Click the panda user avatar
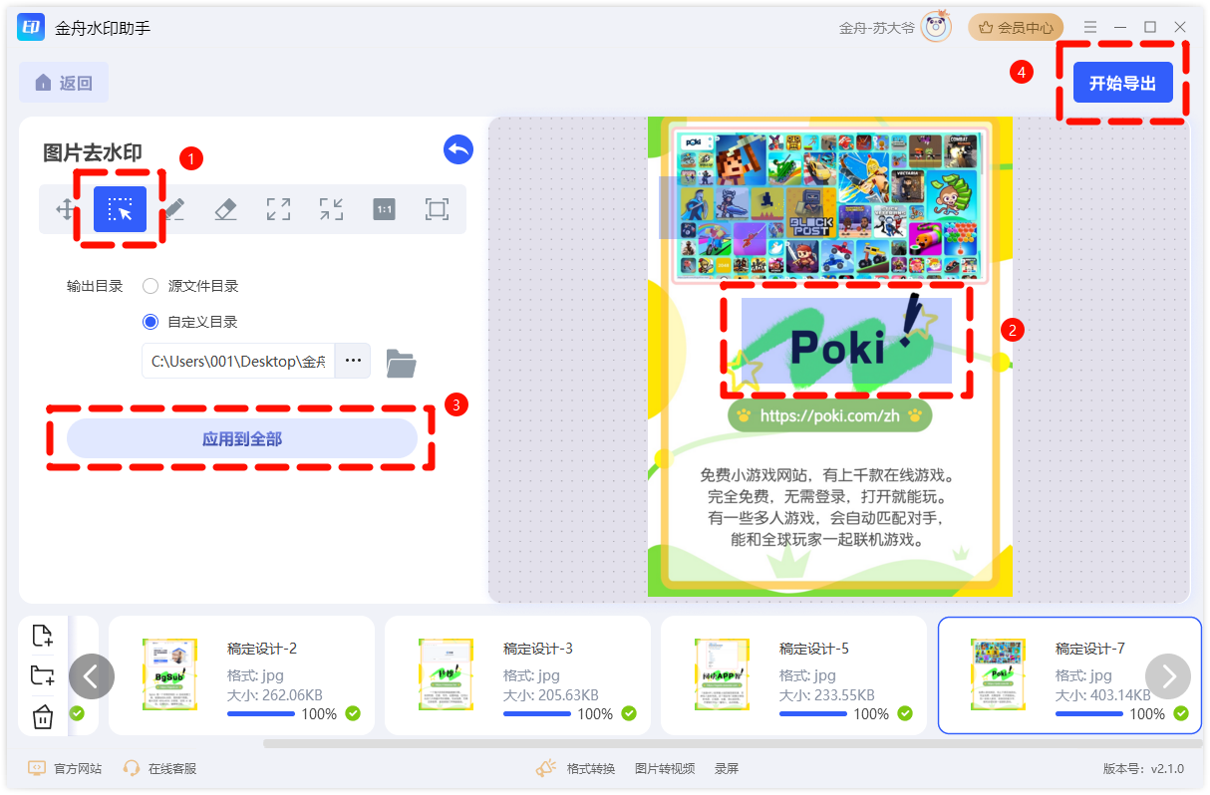The image size is (1210, 795). point(936,27)
